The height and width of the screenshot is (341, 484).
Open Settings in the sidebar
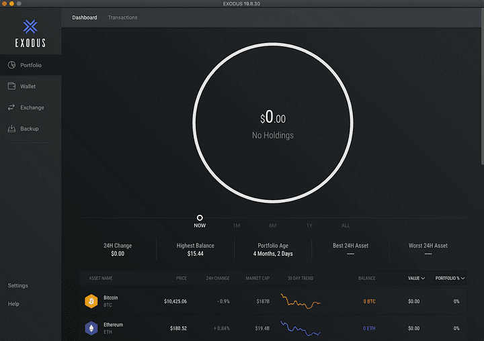pos(18,285)
